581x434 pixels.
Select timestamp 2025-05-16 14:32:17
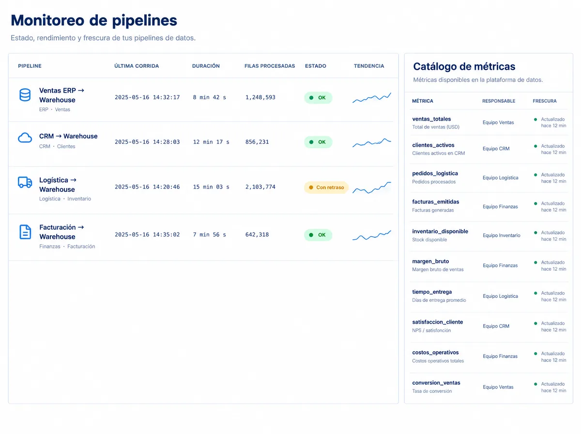147,97
